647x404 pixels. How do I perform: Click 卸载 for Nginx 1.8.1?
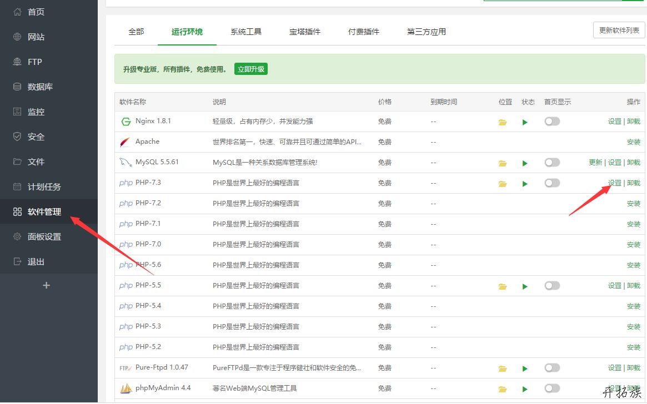pyautogui.click(x=633, y=121)
